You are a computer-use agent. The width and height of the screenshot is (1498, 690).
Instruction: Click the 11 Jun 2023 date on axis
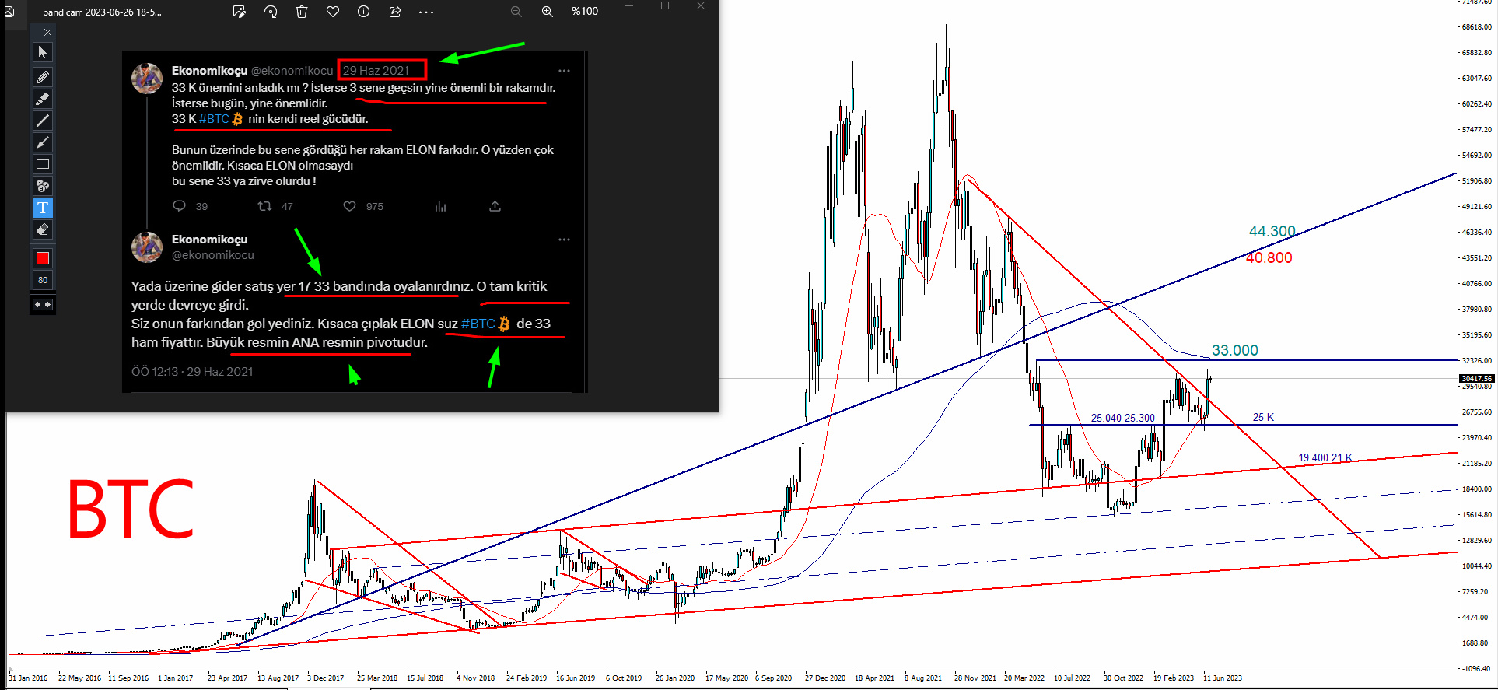[1223, 678]
